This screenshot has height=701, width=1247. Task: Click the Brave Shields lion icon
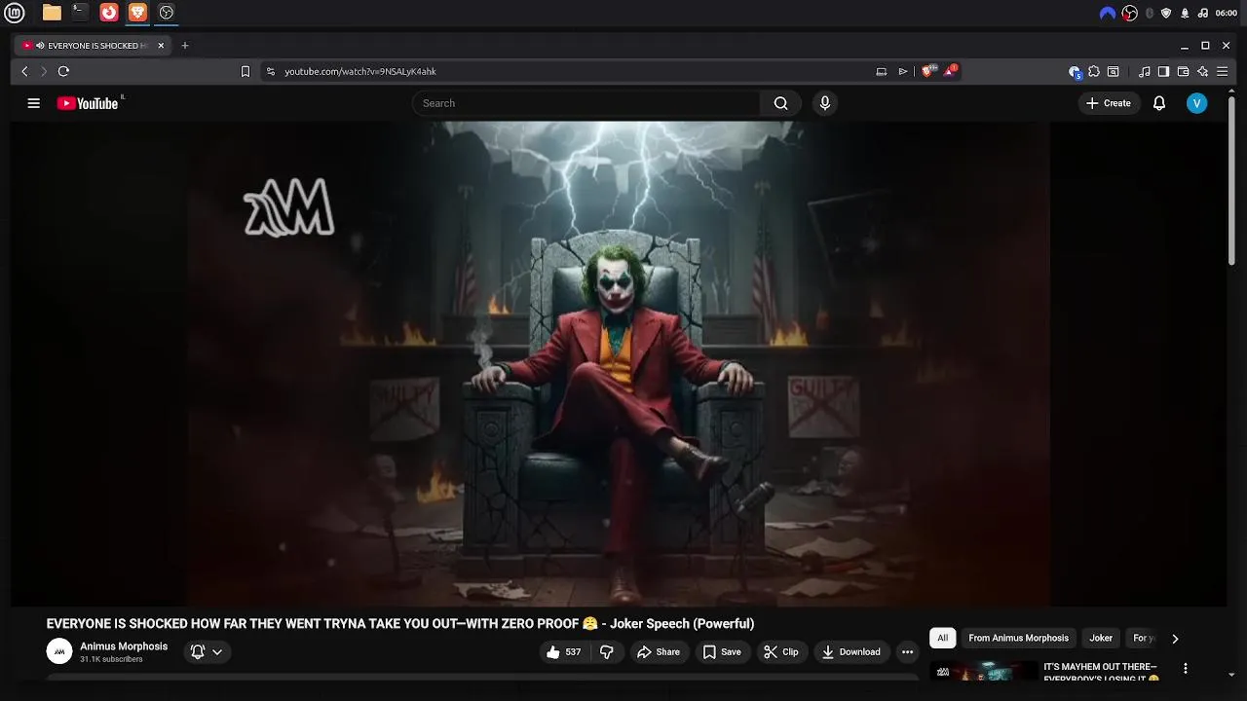coord(927,71)
